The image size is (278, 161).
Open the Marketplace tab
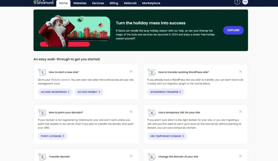[x=151, y=3]
